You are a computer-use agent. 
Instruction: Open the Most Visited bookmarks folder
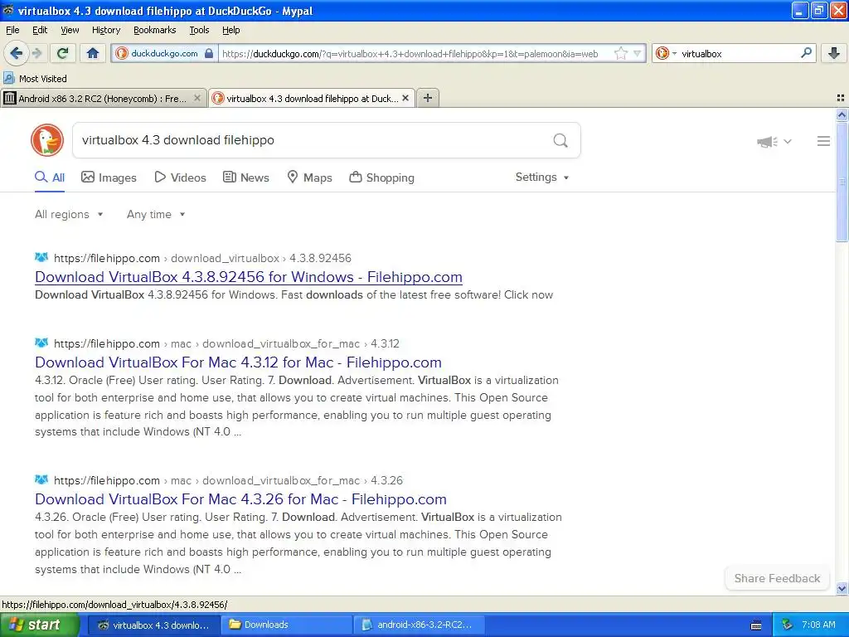click(x=36, y=79)
